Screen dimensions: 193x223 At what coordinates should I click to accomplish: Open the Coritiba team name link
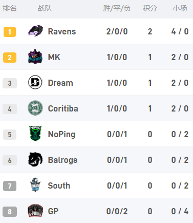pyautogui.click(x=63, y=108)
